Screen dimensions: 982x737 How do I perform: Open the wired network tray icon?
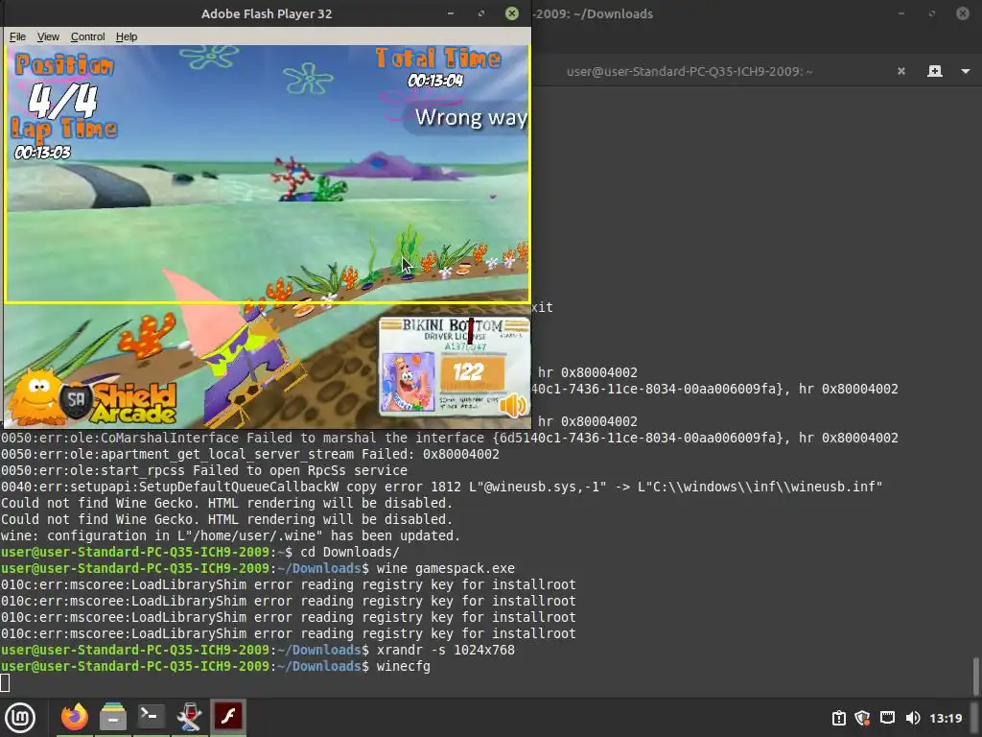click(887, 718)
